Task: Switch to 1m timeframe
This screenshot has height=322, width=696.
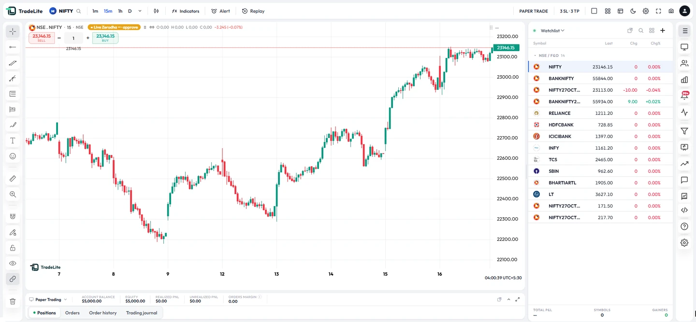Action: tap(95, 11)
